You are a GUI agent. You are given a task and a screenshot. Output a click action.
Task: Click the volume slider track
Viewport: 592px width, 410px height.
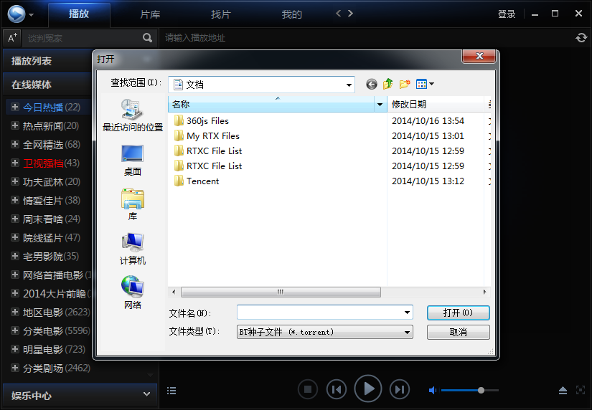[461, 390]
